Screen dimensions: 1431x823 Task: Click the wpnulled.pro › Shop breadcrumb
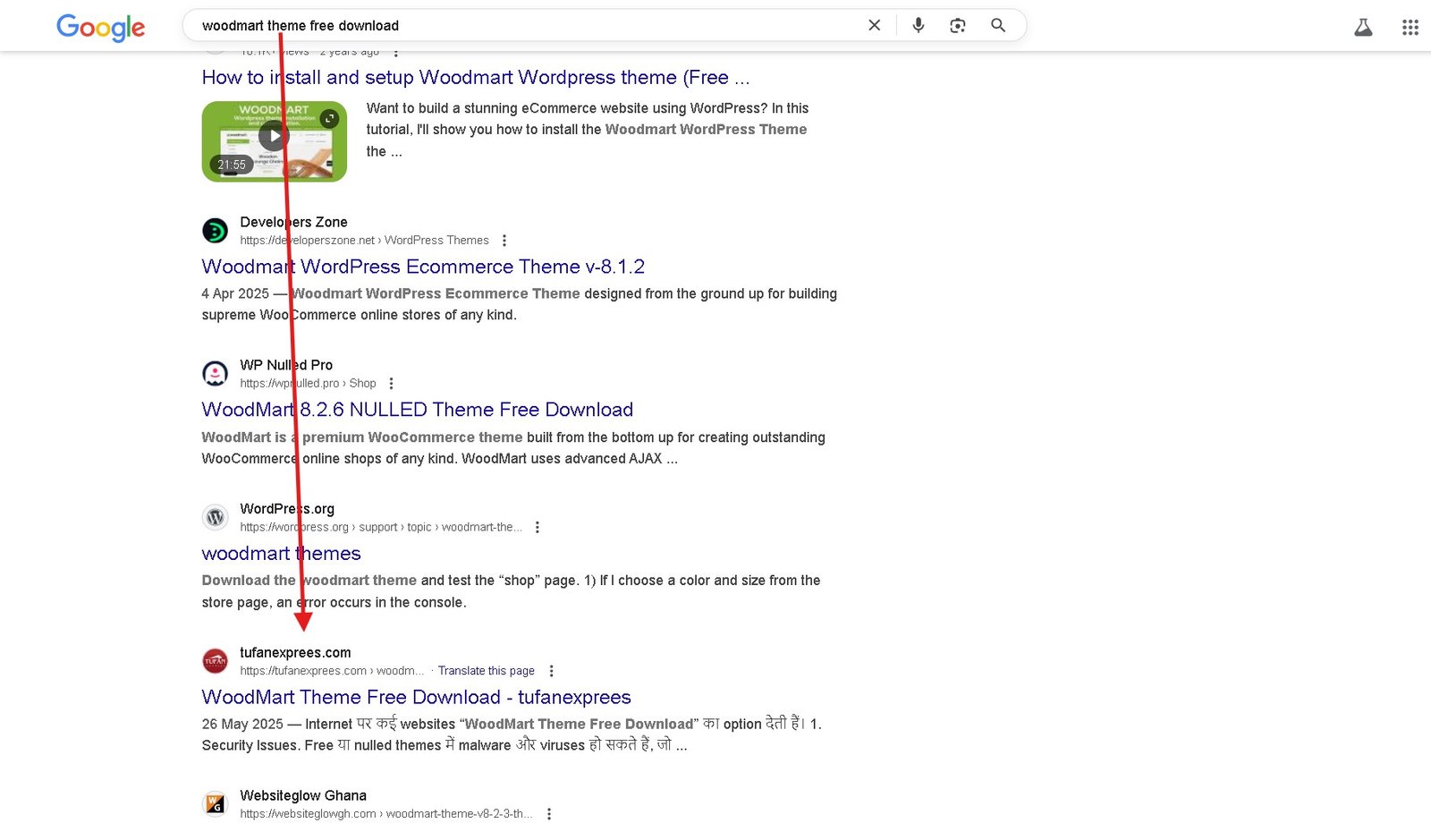pyautogui.click(x=308, y=384)
